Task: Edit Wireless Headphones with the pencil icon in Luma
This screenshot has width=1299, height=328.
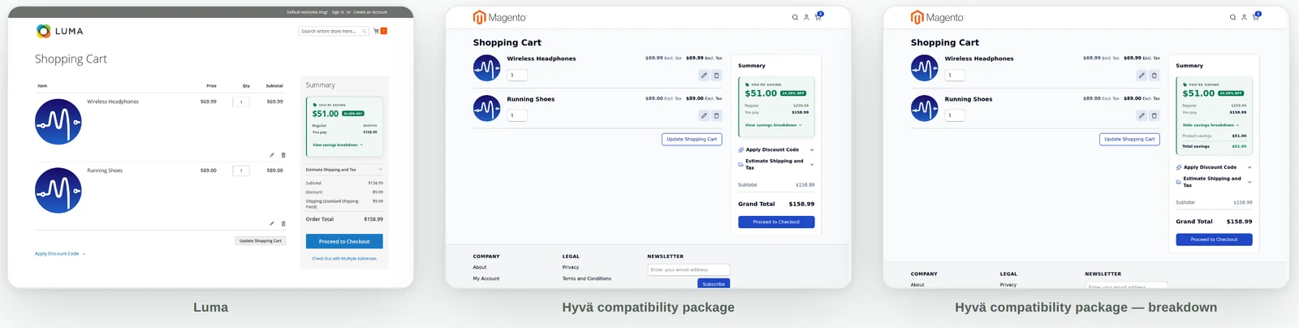Action: pyautogui.click(x=272, y=155)
